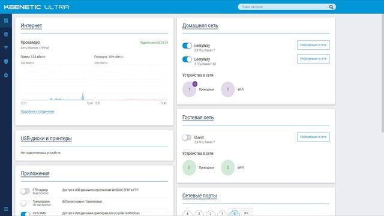Click the Провайдер label
The image size is (384, 216).
click(30, 42)
